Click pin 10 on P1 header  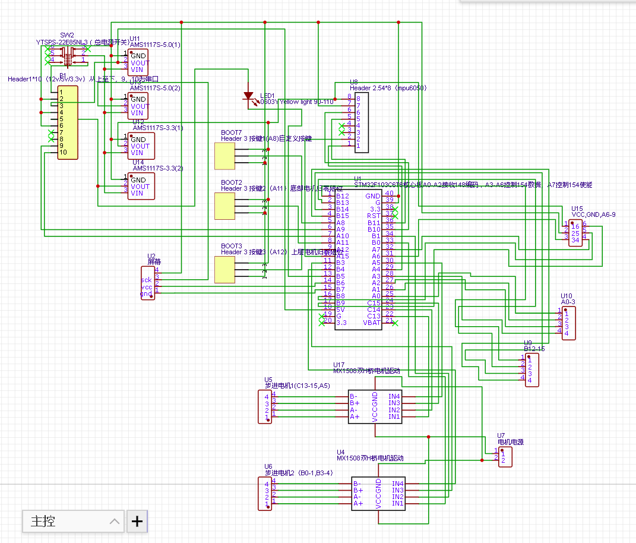63,152
